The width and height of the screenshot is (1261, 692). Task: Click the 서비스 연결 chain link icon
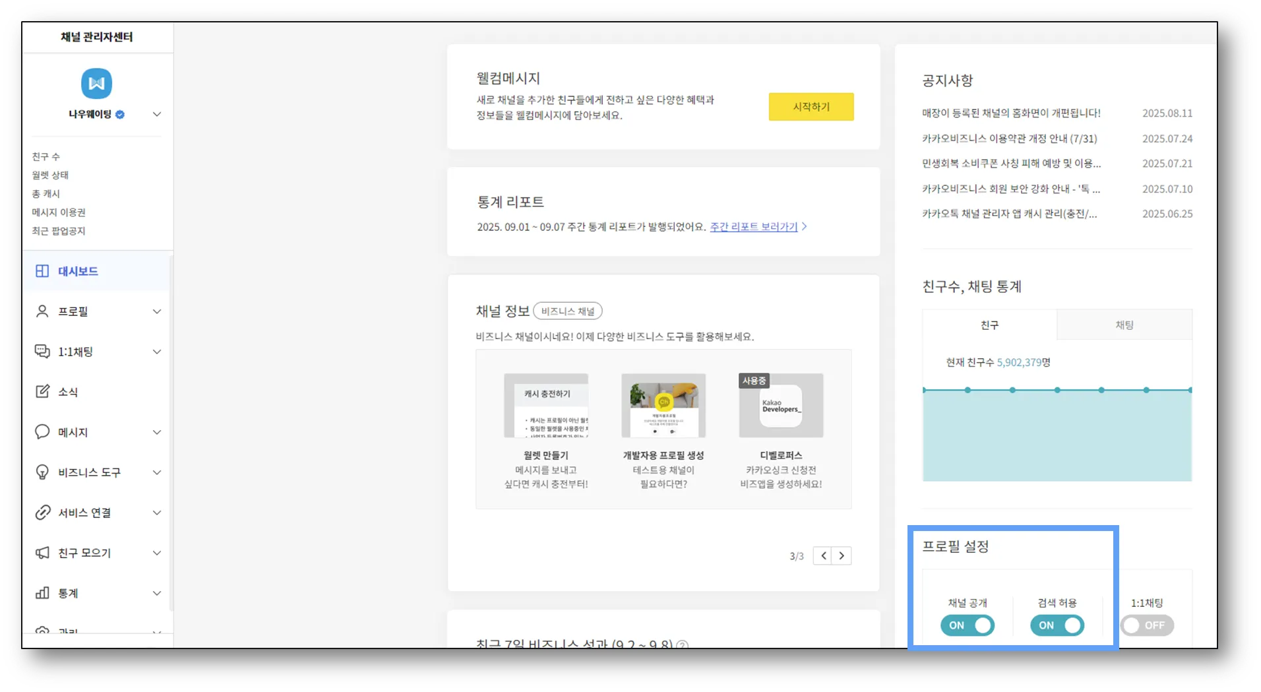[42, 513]
